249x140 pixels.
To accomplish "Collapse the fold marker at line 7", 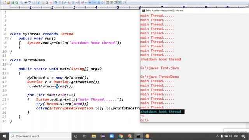I will (x=8, y=38).
